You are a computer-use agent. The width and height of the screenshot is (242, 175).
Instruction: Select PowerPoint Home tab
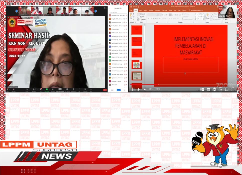pos(136,10)
